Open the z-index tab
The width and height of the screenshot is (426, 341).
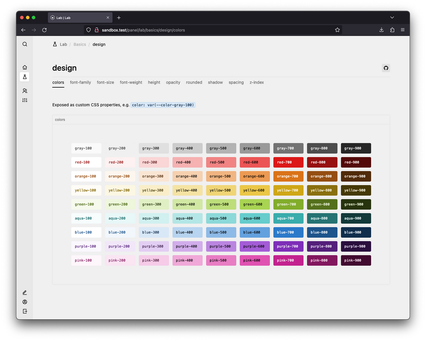[257, 82]
